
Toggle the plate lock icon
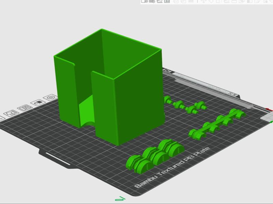point(38,103)
